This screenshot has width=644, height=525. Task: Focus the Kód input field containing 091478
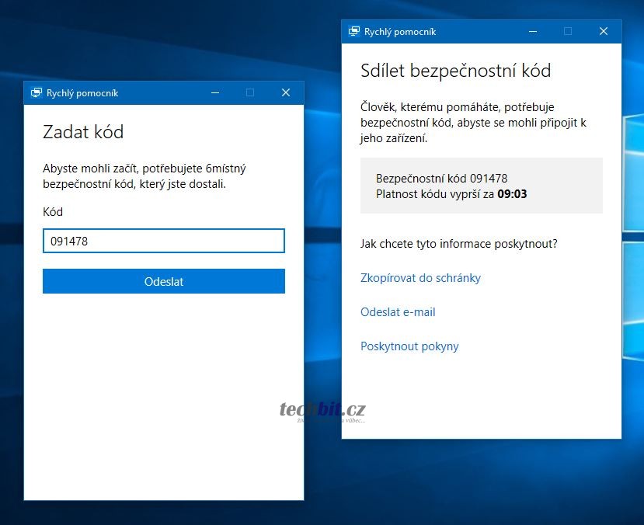[164, 241]
